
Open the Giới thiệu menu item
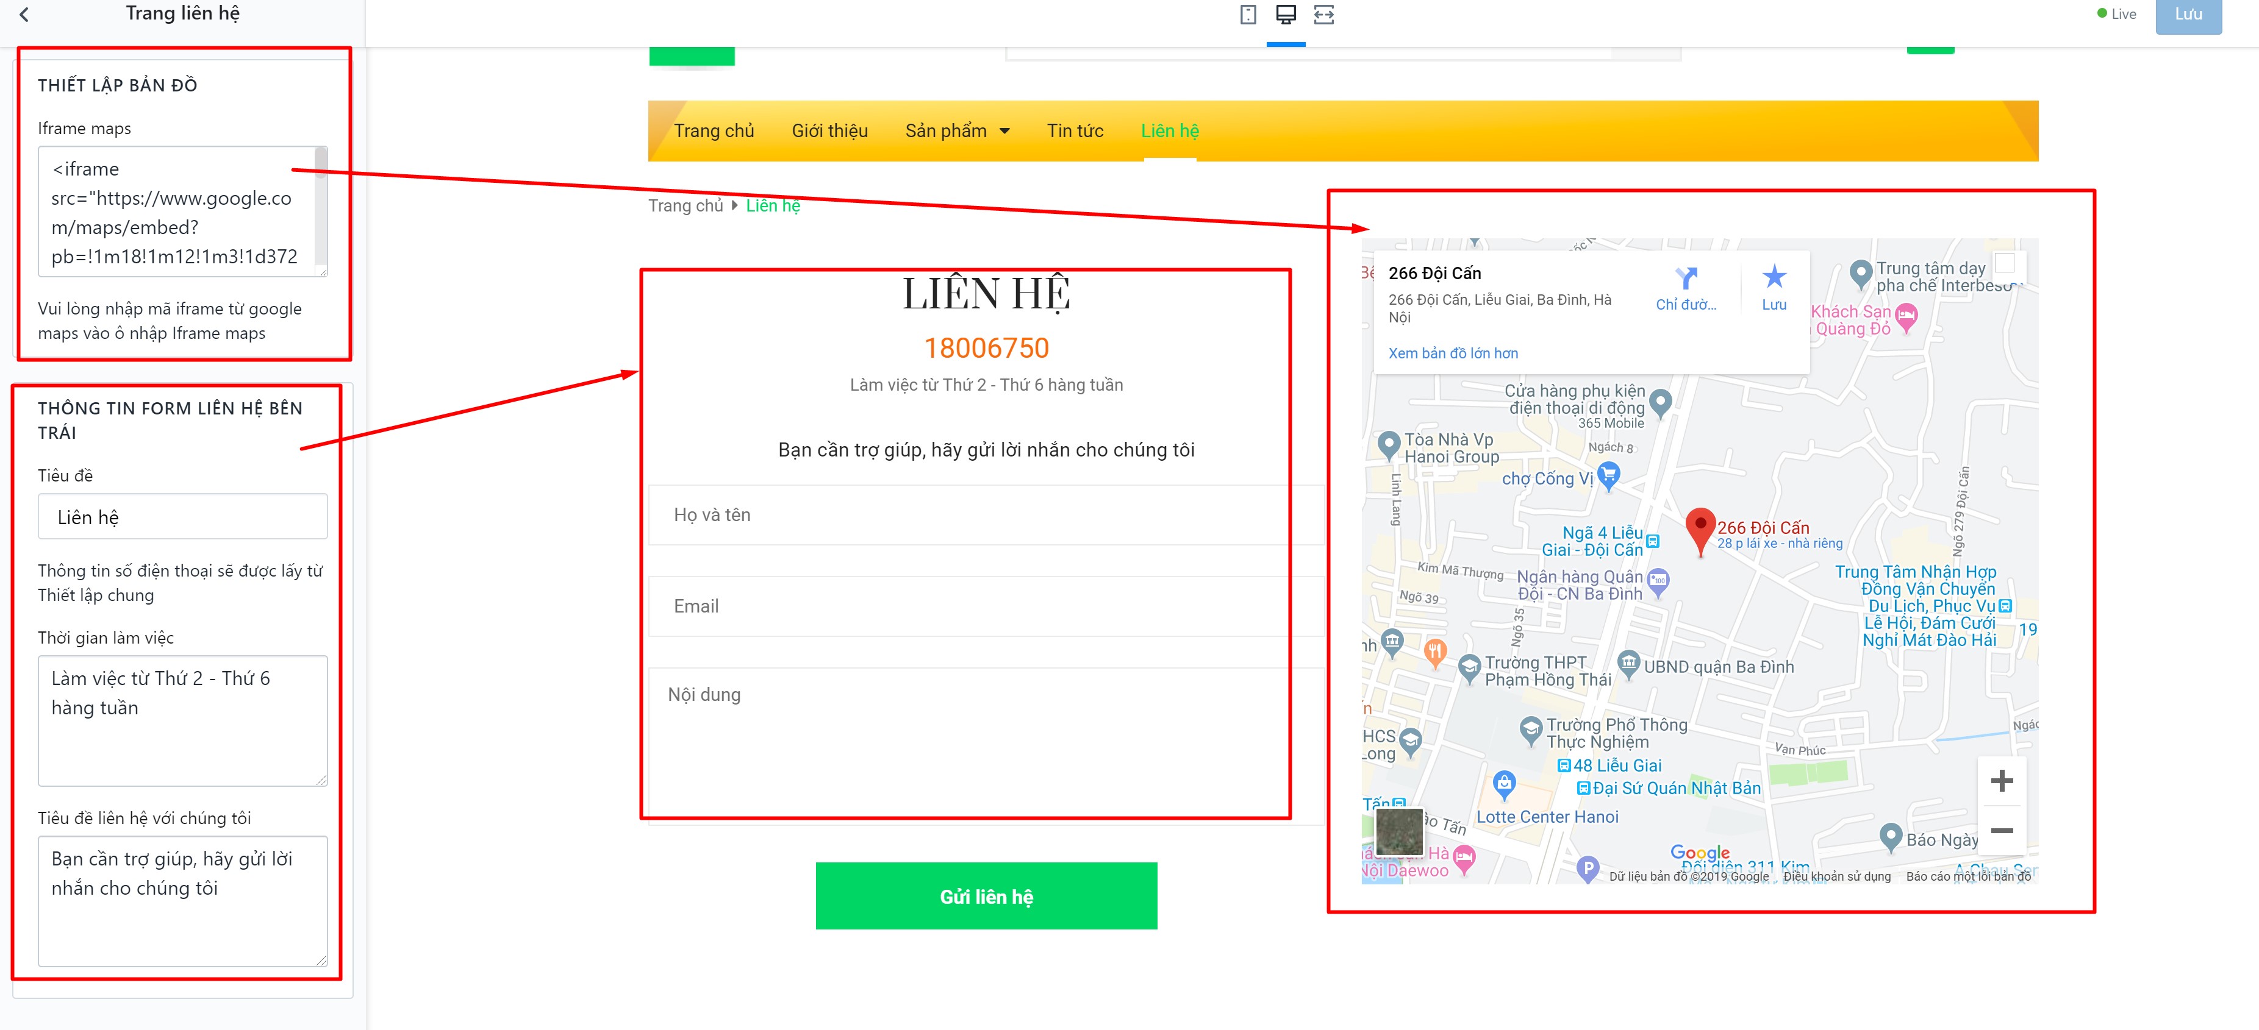(829, 130)
